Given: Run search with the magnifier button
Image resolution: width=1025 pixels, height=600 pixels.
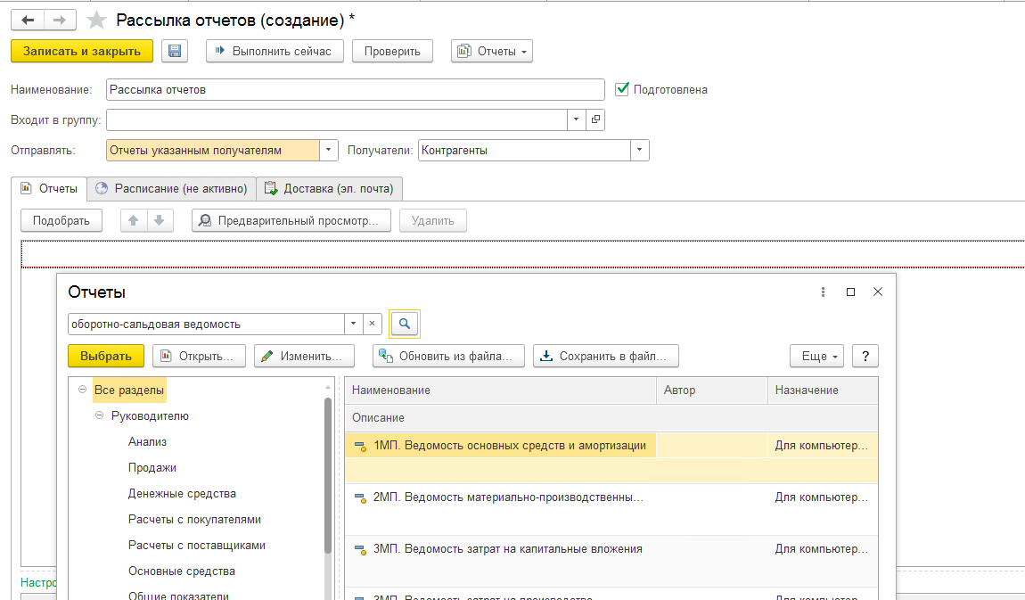Looking at the screenshot, I should (405, 324).
